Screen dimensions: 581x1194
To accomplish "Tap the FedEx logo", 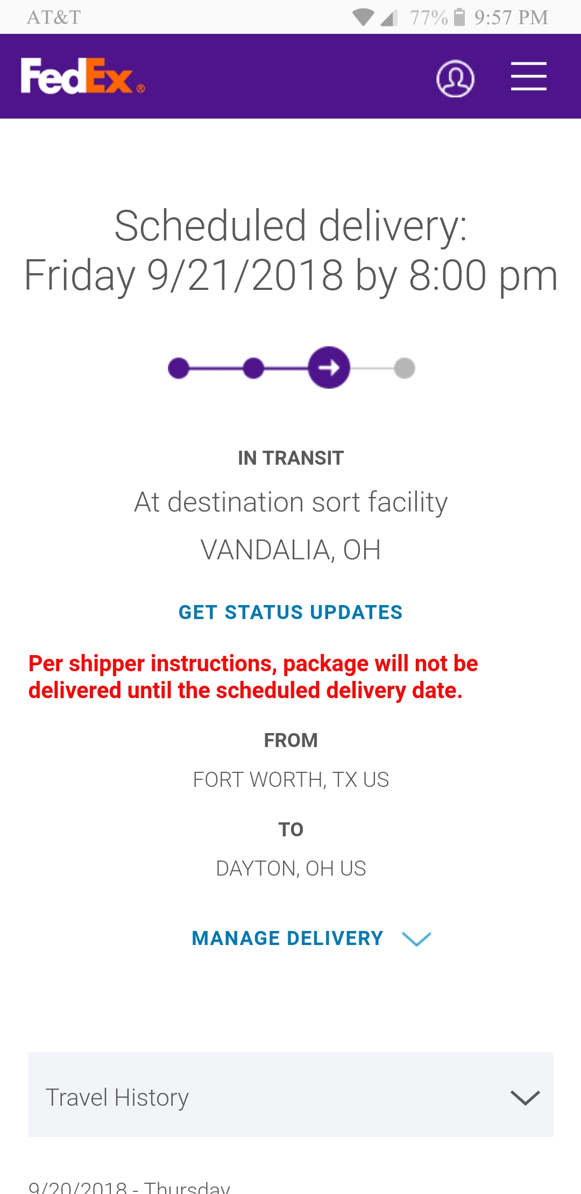I will pyautogui.click(x=82, y=76).
